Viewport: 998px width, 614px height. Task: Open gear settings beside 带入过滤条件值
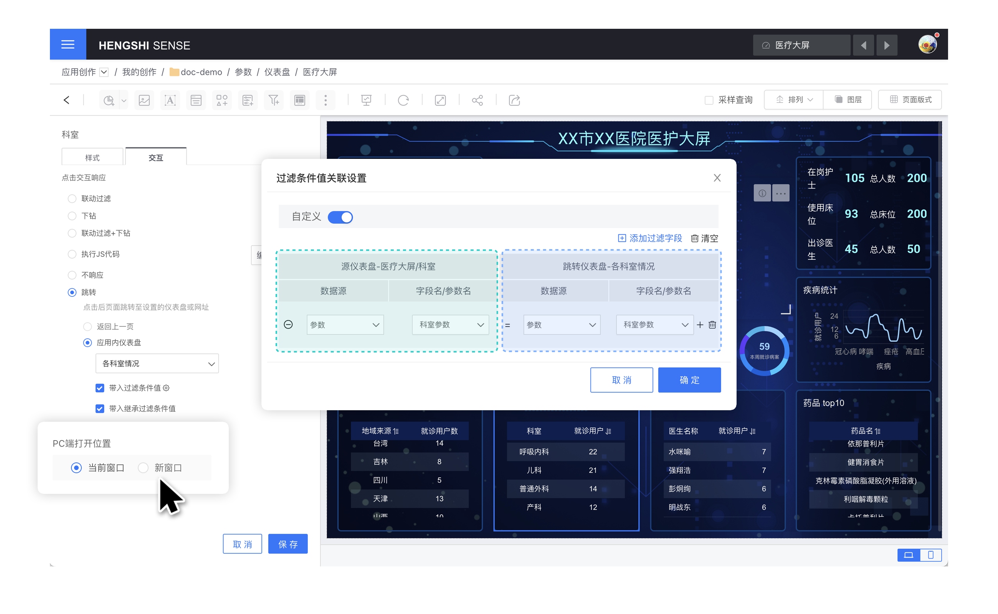coord(166,388)
